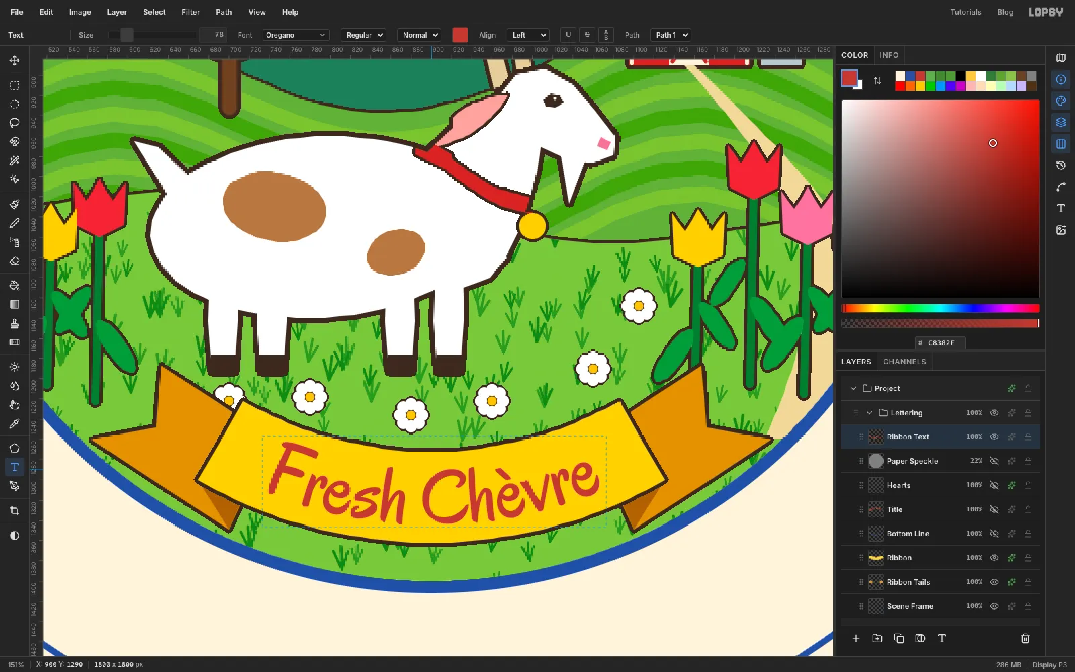The image size is (1075, 672).
Task: Collapse the Lettering group
Action: point(869,413)
